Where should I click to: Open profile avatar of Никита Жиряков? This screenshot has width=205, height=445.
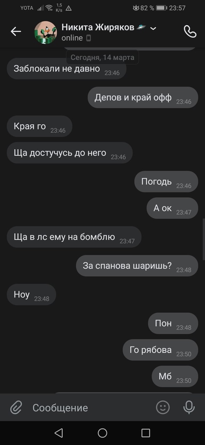pos(46,32)
